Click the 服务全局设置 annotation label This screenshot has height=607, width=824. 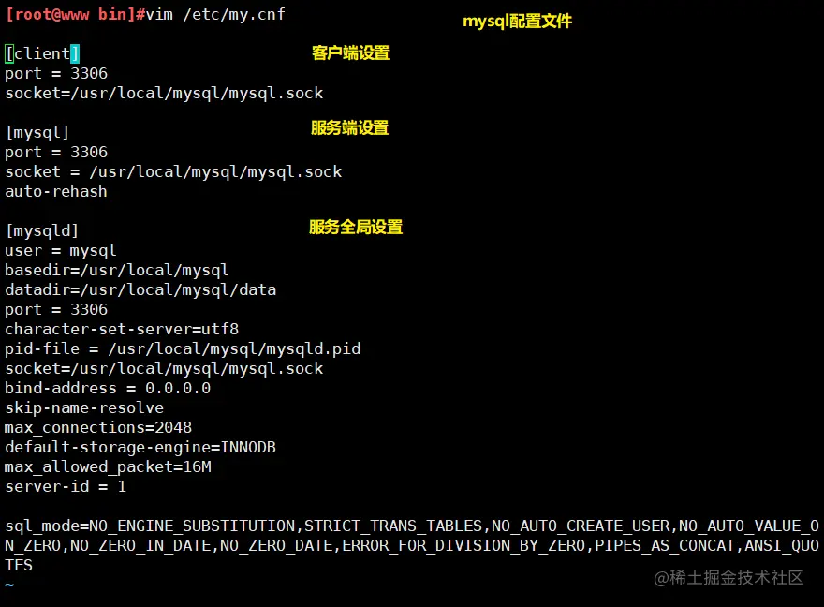[x=356, y=227]
